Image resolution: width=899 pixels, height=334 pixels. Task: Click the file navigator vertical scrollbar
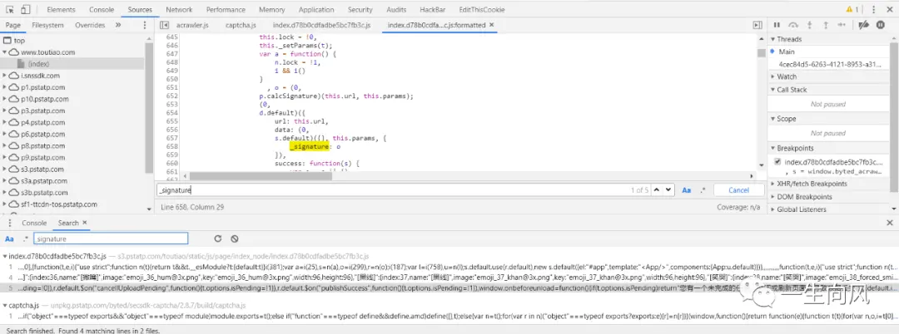[149, 106]
